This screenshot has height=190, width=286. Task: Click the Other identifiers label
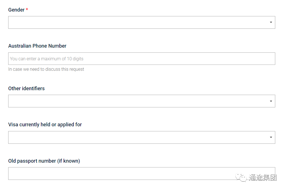(27, 89)
